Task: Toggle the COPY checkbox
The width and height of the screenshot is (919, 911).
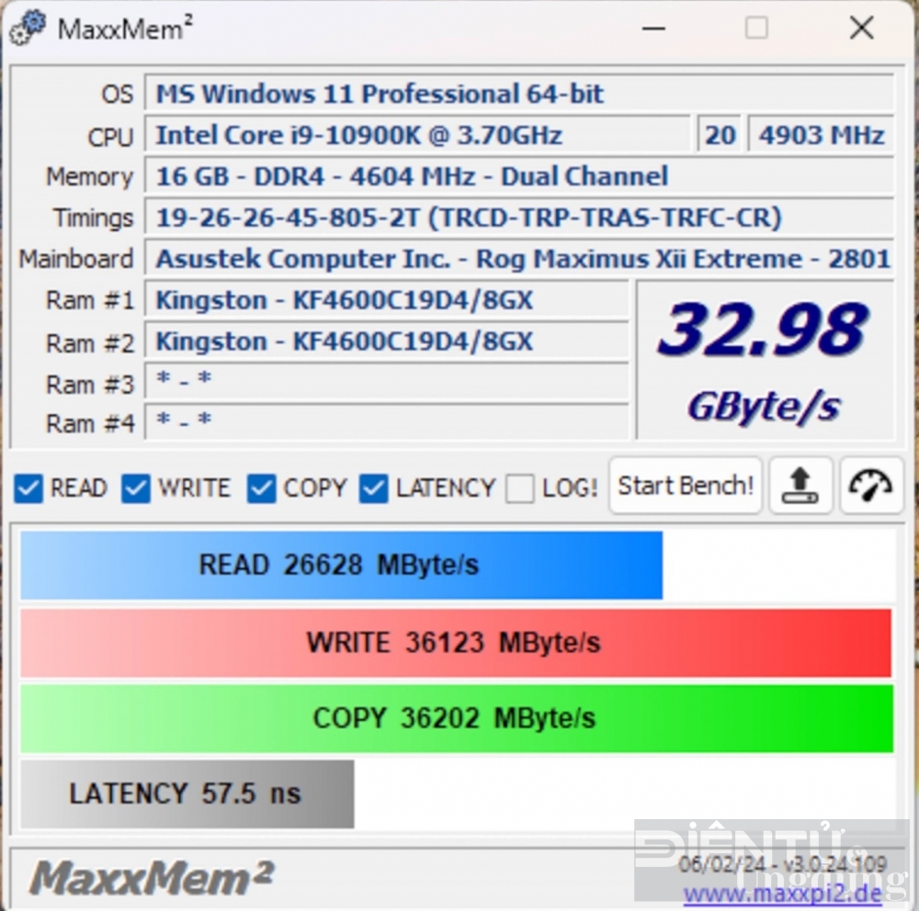Action: (x=261, y=488)
